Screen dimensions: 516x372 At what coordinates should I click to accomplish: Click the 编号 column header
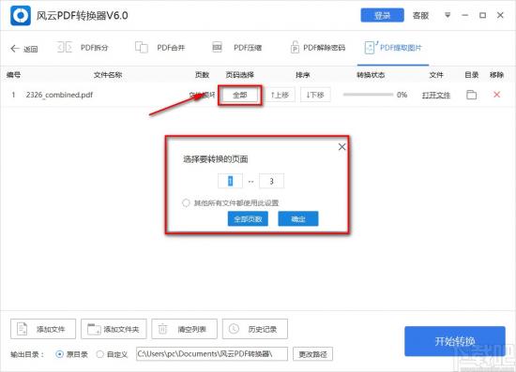(x=13, y=75)
